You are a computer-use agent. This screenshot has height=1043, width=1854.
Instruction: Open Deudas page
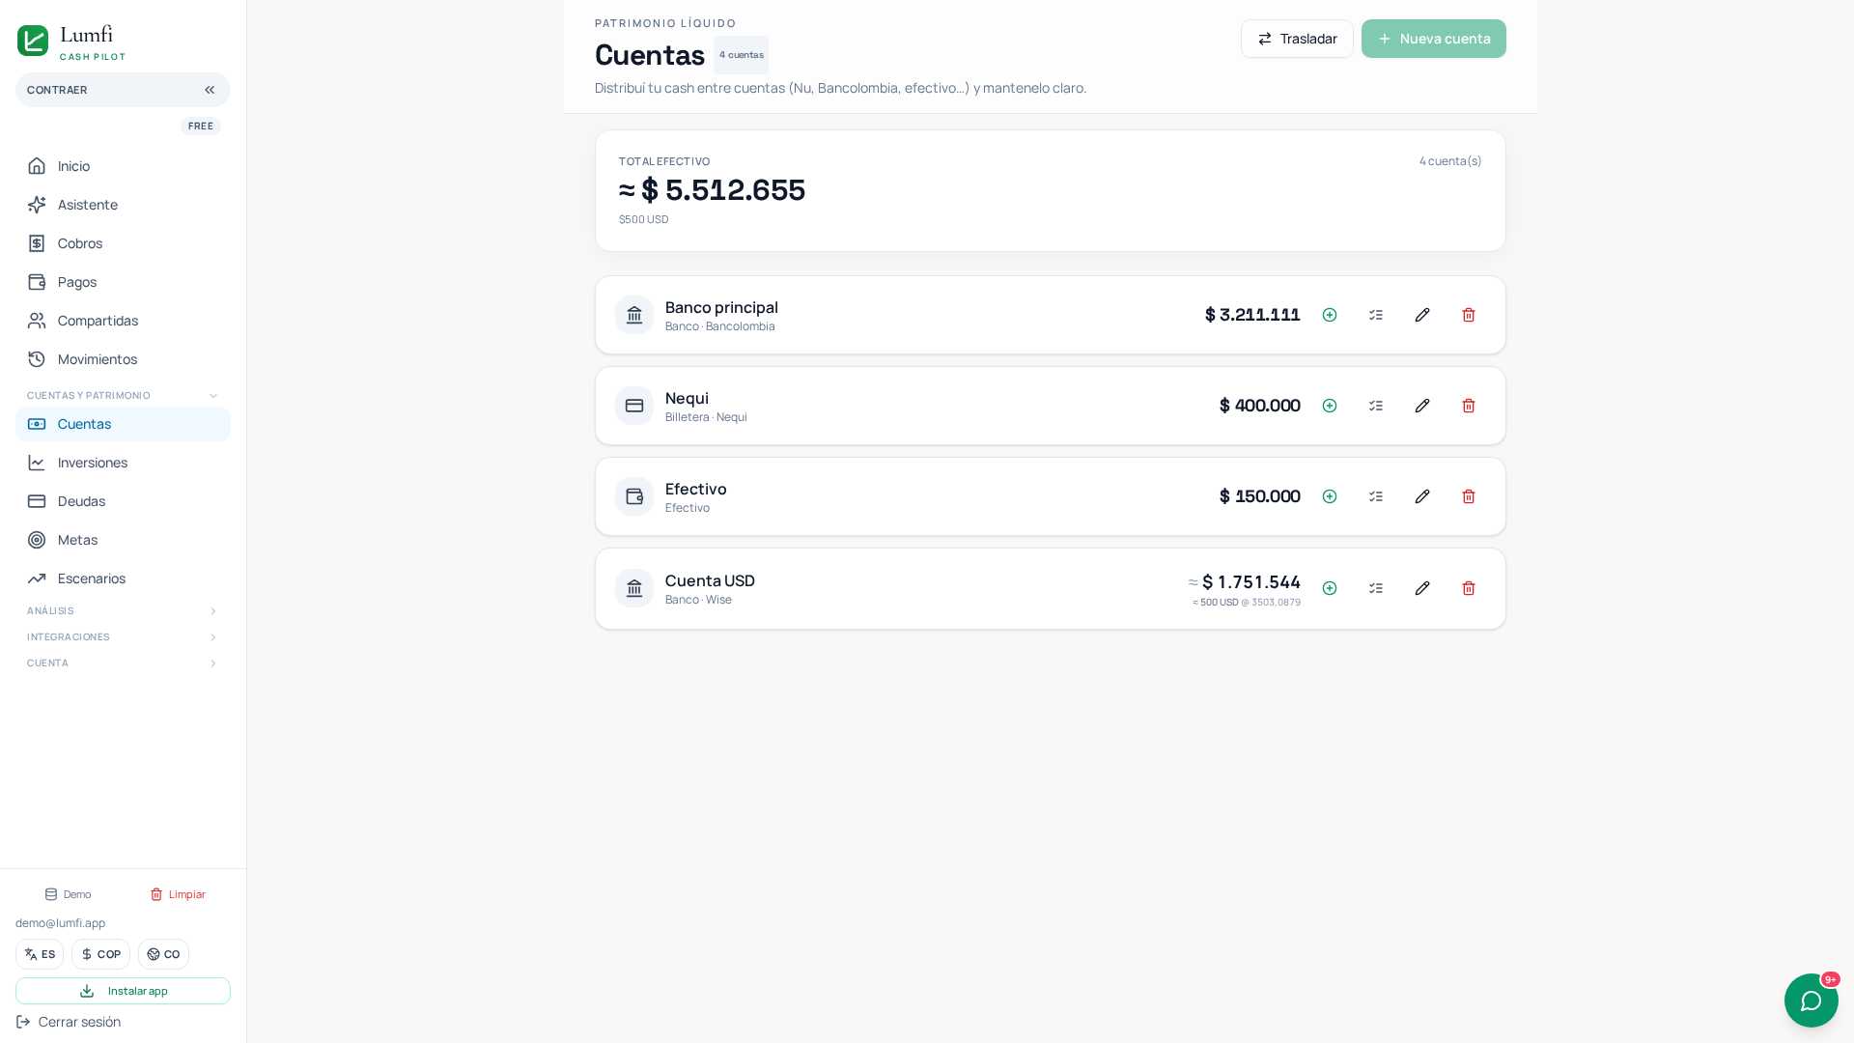[x=123, y=501]
